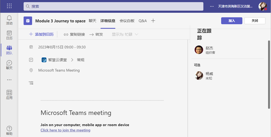The height and width of the screenshot is (137, 271).
Task: Click the description list icon
Action: tap(31, 83)
